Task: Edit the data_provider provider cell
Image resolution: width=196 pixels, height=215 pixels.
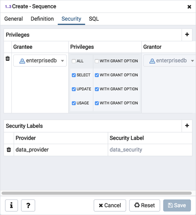Action: point(61,150)
